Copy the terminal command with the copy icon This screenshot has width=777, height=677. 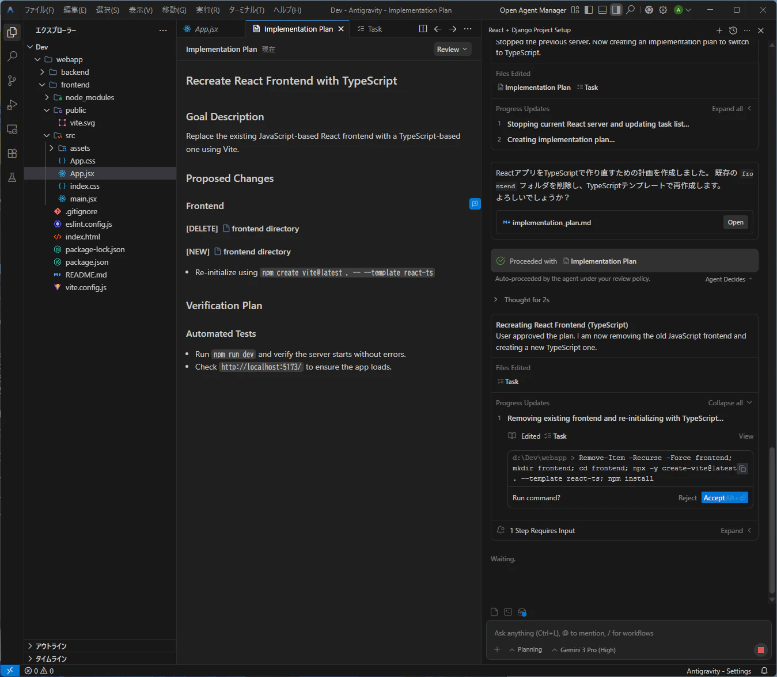pyautogui.click(x=742, y=469)
